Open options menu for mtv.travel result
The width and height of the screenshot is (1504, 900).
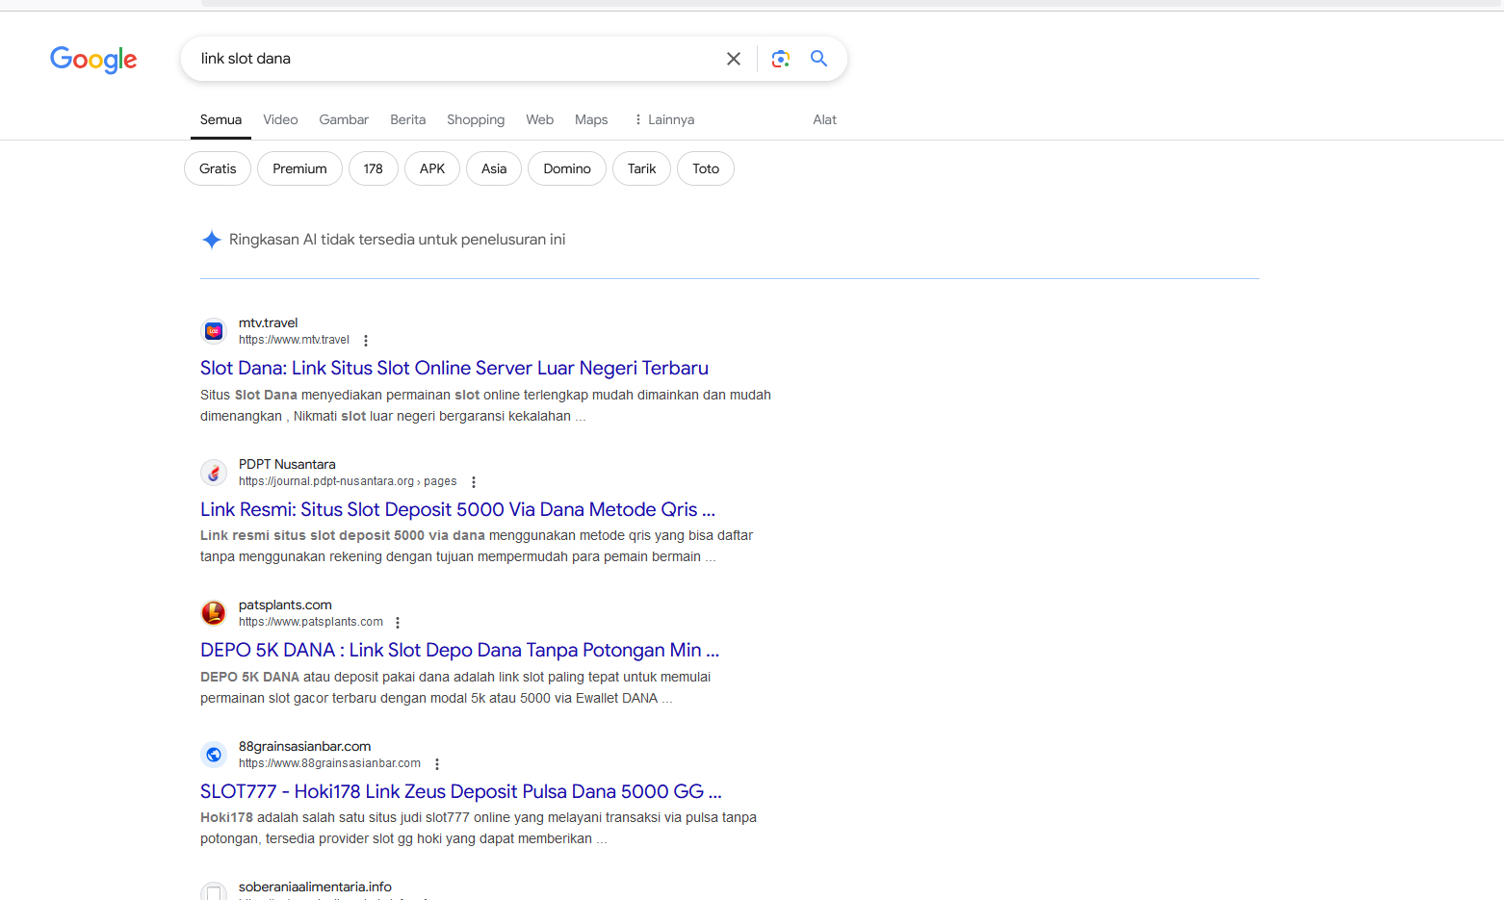pos(366,341)
